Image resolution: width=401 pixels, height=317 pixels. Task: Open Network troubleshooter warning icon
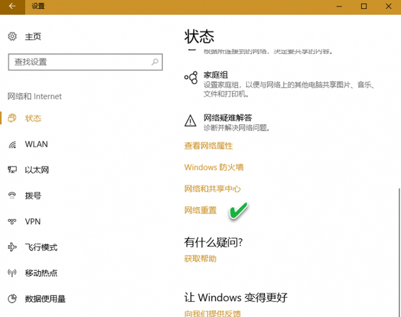pyautogui.click(x=190, y=121)
